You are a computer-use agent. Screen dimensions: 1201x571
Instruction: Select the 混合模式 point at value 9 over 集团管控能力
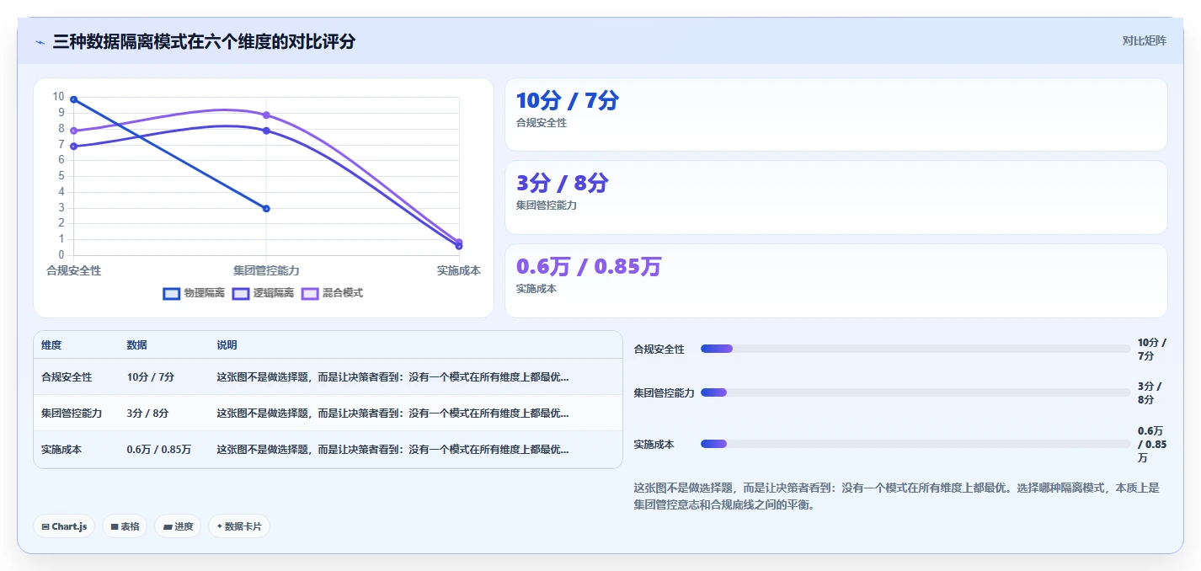click(x=266, y=115)
